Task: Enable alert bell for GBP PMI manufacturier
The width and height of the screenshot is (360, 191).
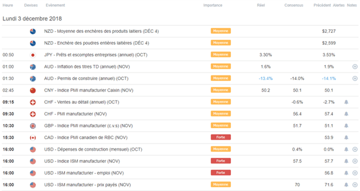Action: click(346, 126)
